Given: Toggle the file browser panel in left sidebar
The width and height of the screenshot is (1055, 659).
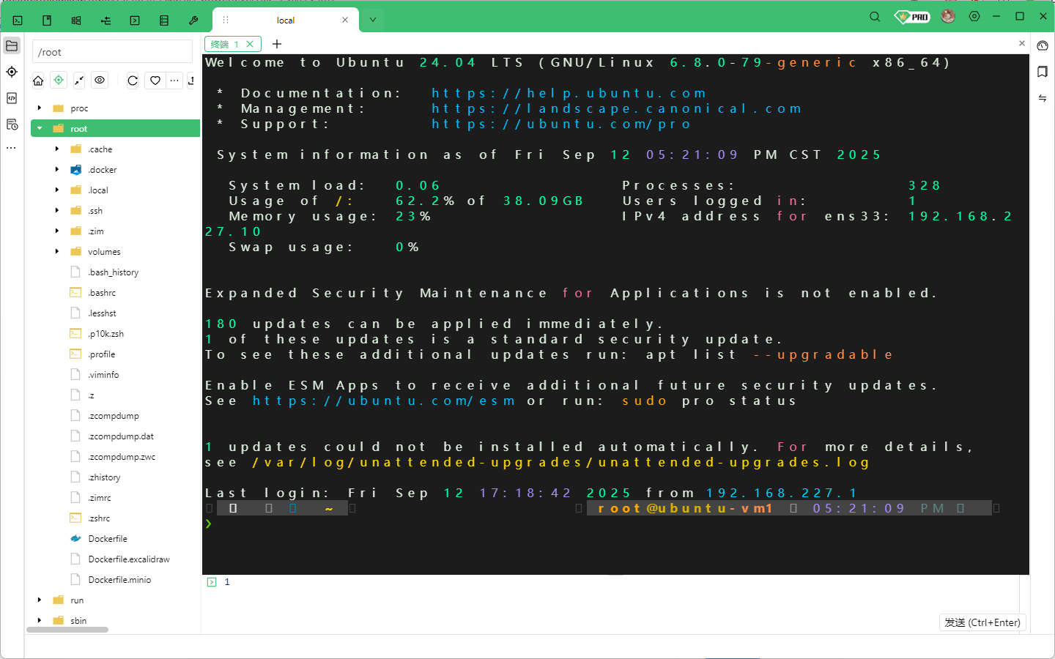Looking at the screenshot, I should [12, 46].
